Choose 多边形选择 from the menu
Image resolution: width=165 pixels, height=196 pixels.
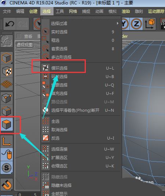[x=81, y=57]
